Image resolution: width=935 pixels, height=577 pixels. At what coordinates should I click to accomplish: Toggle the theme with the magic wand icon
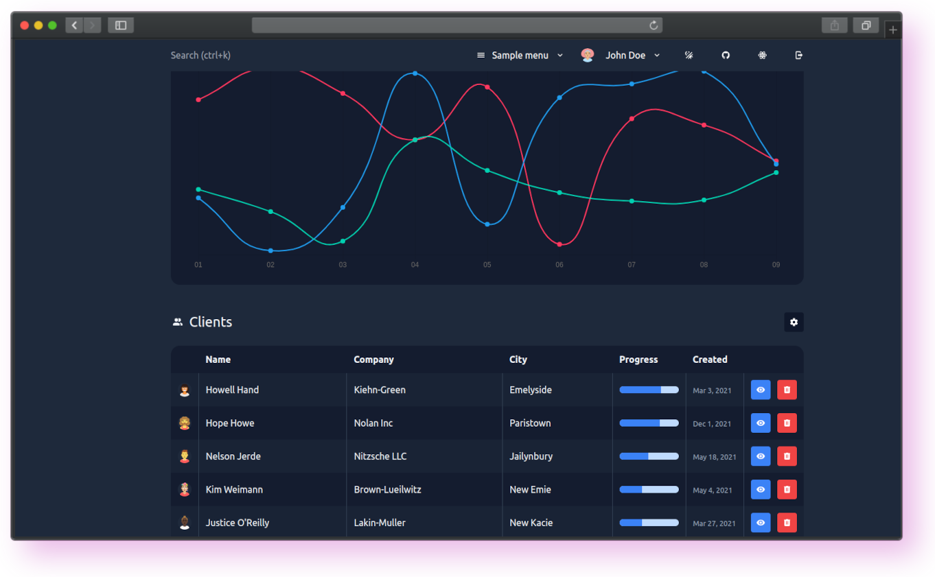[x=689, y=56]
